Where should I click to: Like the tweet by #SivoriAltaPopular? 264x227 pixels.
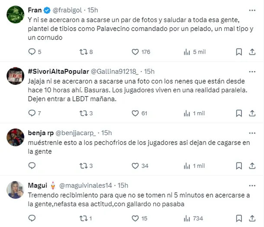[135, 114]
